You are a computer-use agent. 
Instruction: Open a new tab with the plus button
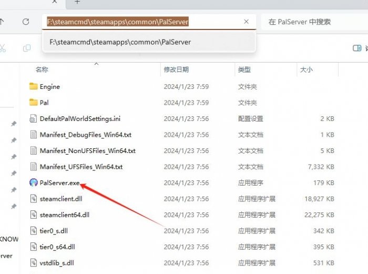click(77, 2)
